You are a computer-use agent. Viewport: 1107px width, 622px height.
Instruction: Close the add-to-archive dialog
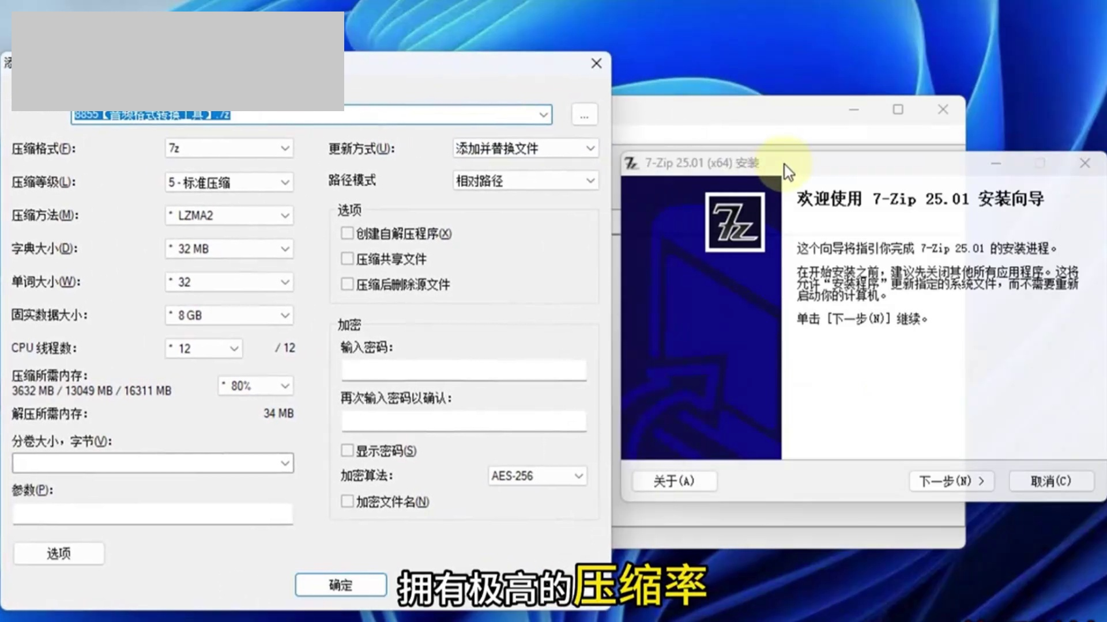[x=596, y=63]
